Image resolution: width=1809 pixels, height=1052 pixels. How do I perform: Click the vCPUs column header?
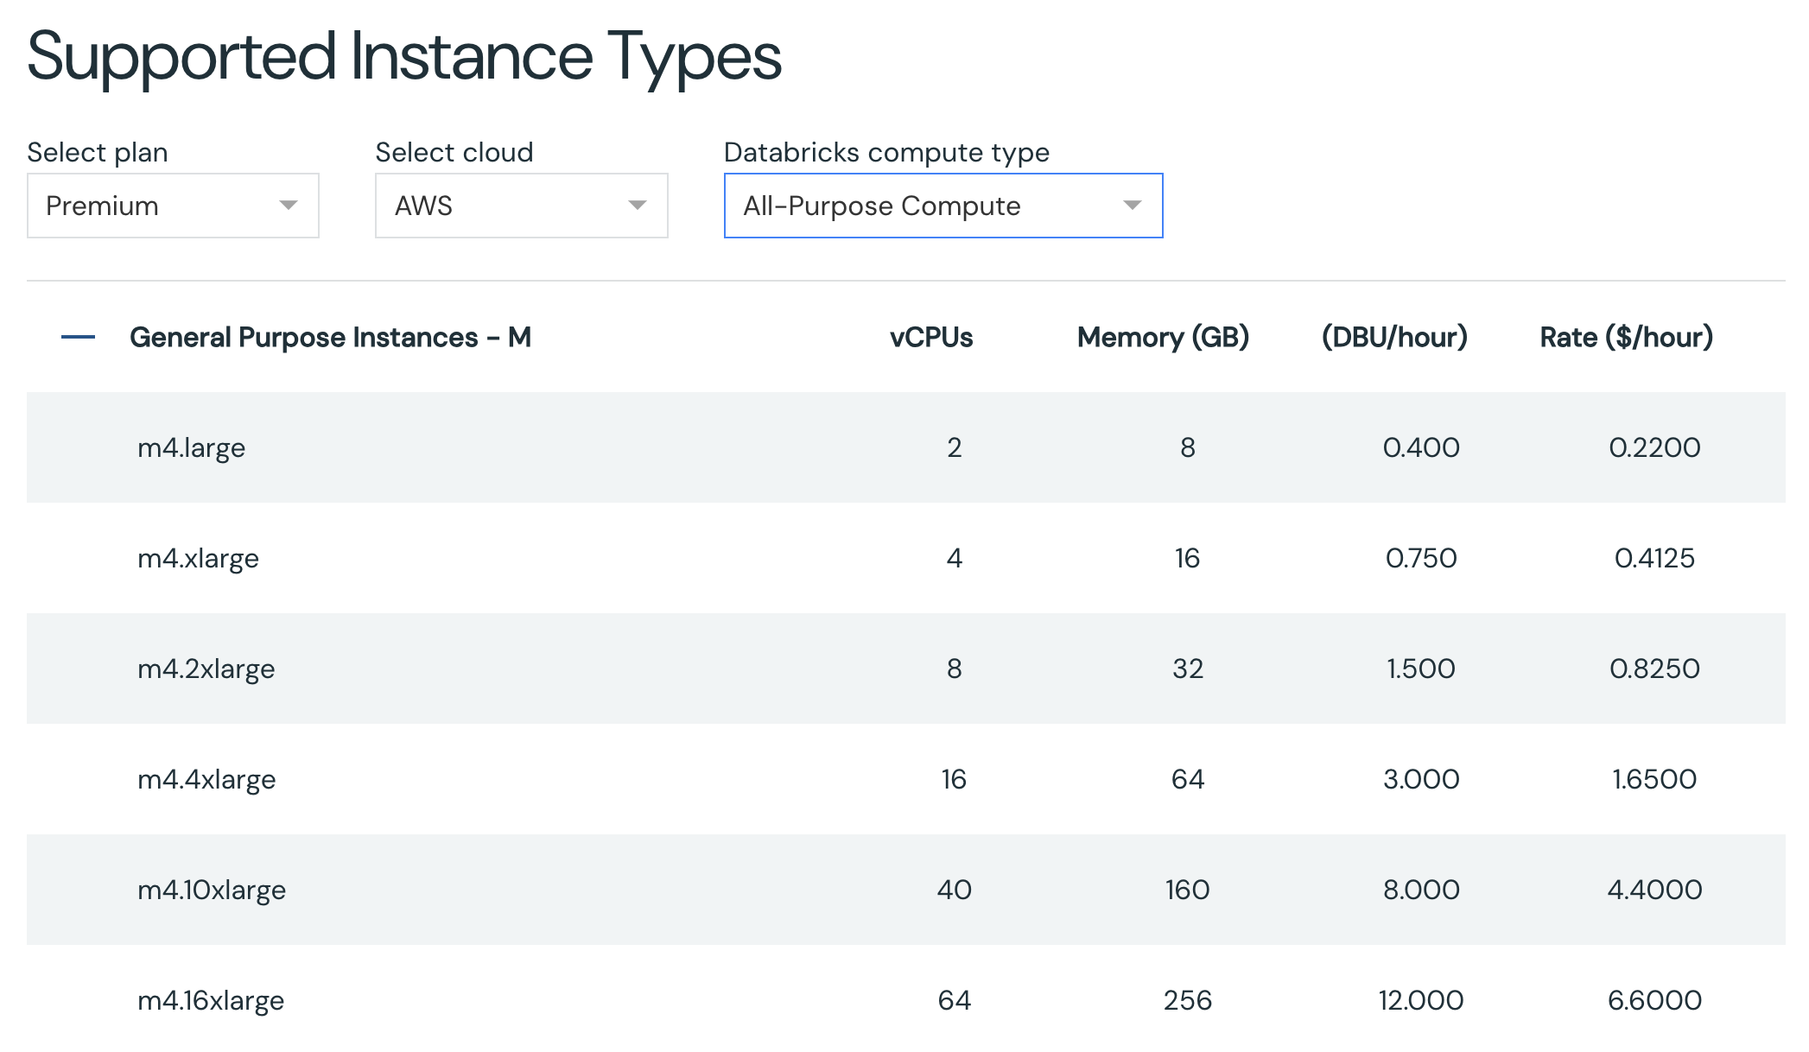pyautogui.click(x=931, y=337)
